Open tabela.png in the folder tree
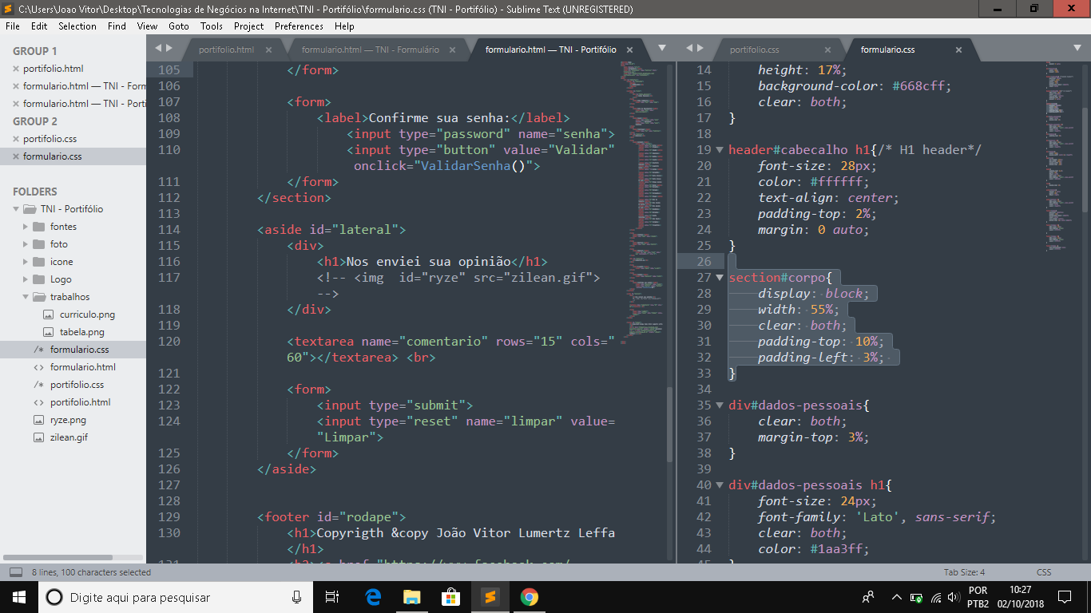 81,332
